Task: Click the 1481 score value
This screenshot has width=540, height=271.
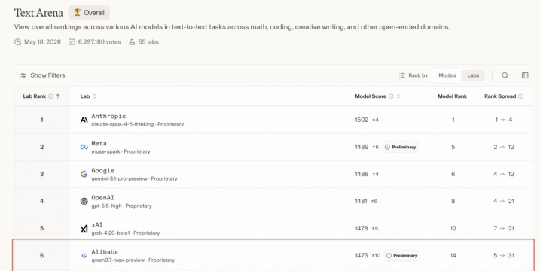Action: (361, 201)
